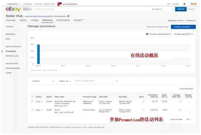Switch to the Orders tab
Image resolution: width=201 pixels, height=135 pixels.
point(23,20)
